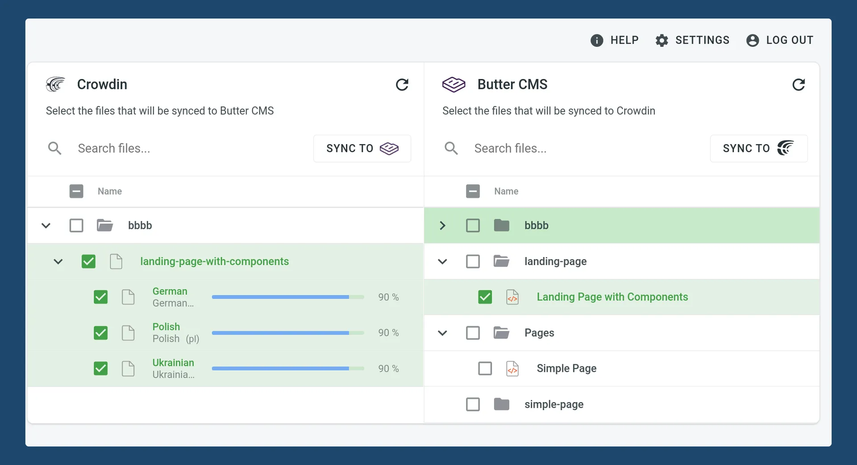
Task: Click the Polish translation file icon
Action: [128, 333]
